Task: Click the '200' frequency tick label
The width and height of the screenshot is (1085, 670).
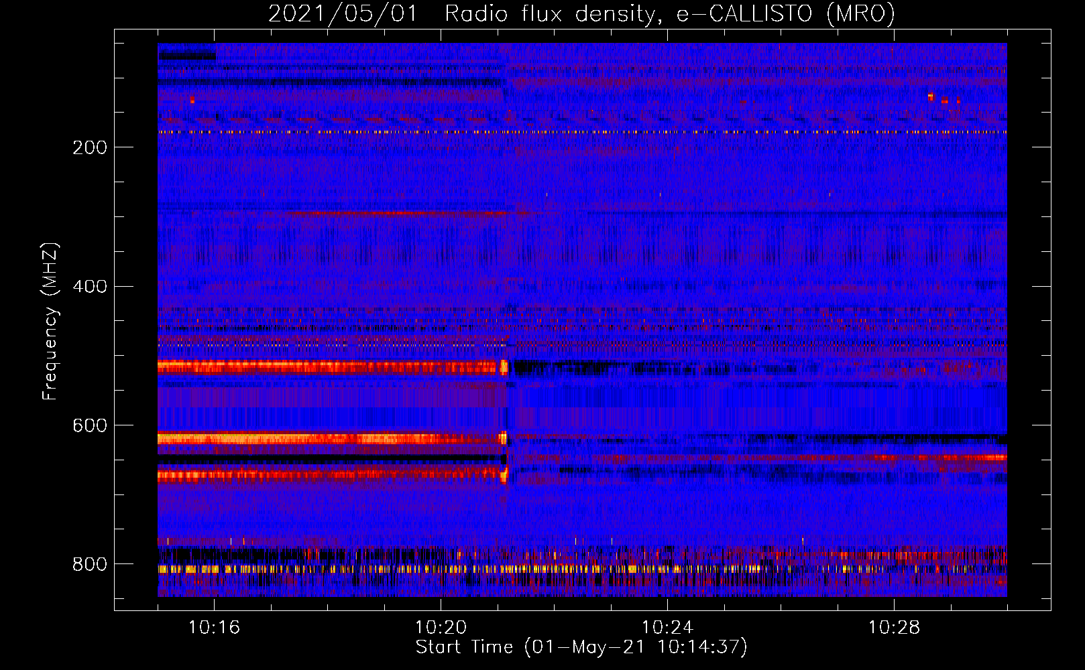Action: 90,147
